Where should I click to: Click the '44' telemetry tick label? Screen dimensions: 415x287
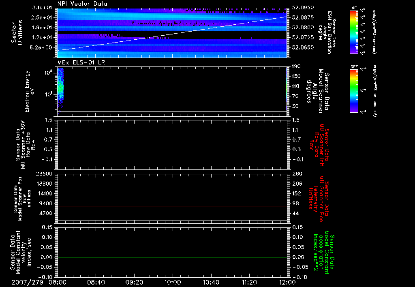click(x=295, y=213)
